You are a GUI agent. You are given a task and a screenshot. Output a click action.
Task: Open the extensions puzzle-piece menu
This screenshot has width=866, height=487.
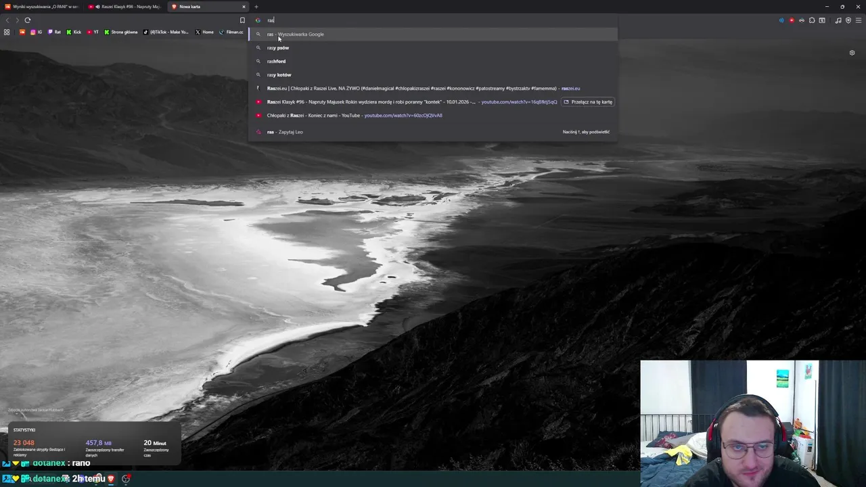(812, 20)
